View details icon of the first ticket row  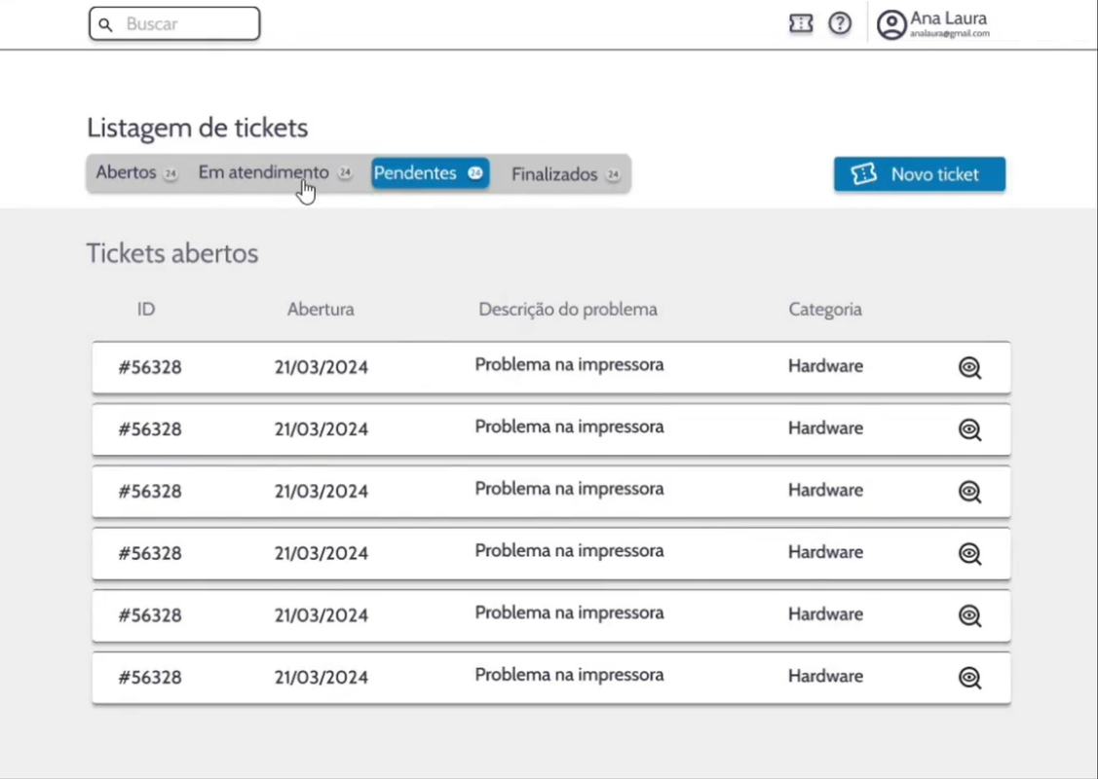point(969,367)
